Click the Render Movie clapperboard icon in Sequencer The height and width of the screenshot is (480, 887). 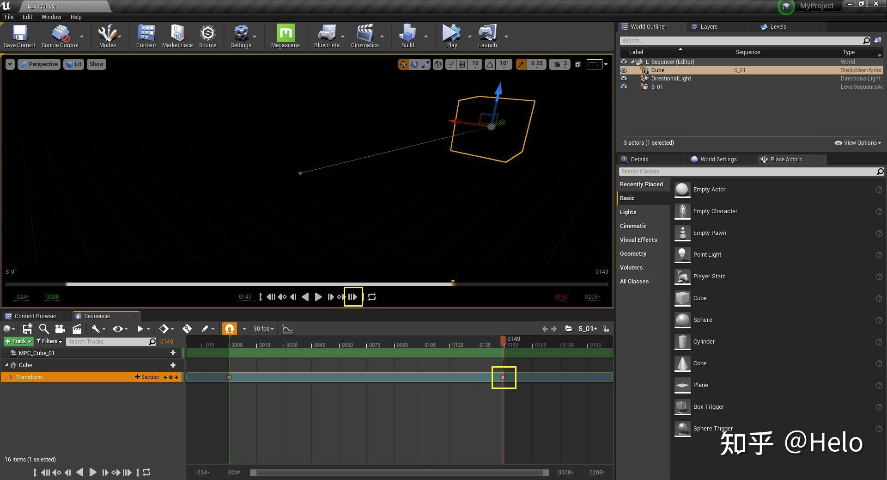(77, 329)
